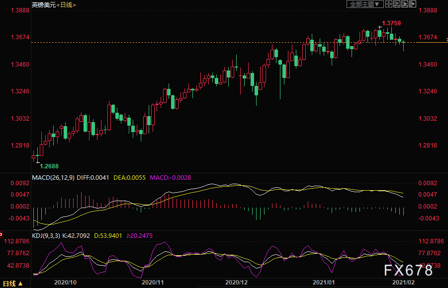The width and height of the screenshot is (448, 288).
Task: Toggle the magenta MACD value label
Action: (170, 178)
